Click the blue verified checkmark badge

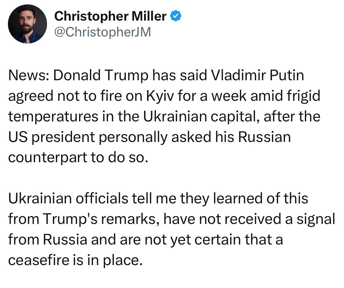point(176,16)
